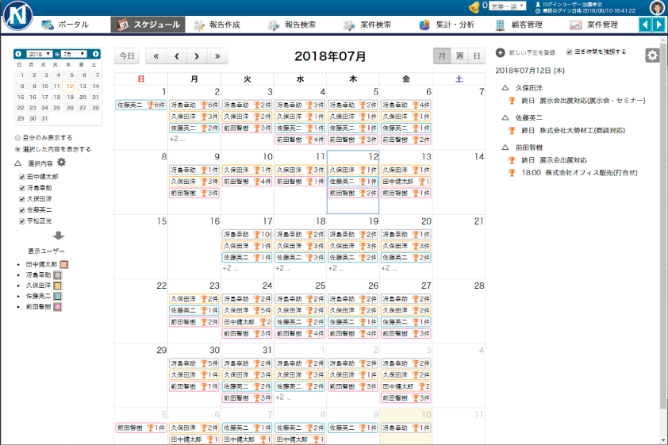Jump forward with double-right arrow
Screen dimensions: 668x445
click(217, 56)
